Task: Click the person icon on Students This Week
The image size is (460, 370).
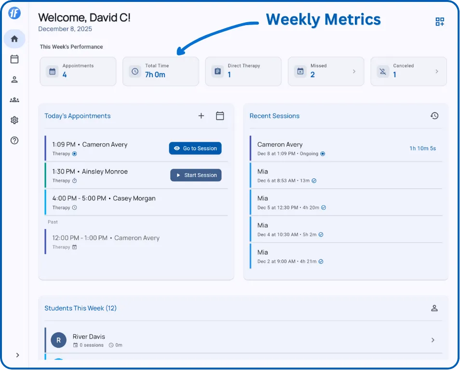Action: [x=434, y=308]
